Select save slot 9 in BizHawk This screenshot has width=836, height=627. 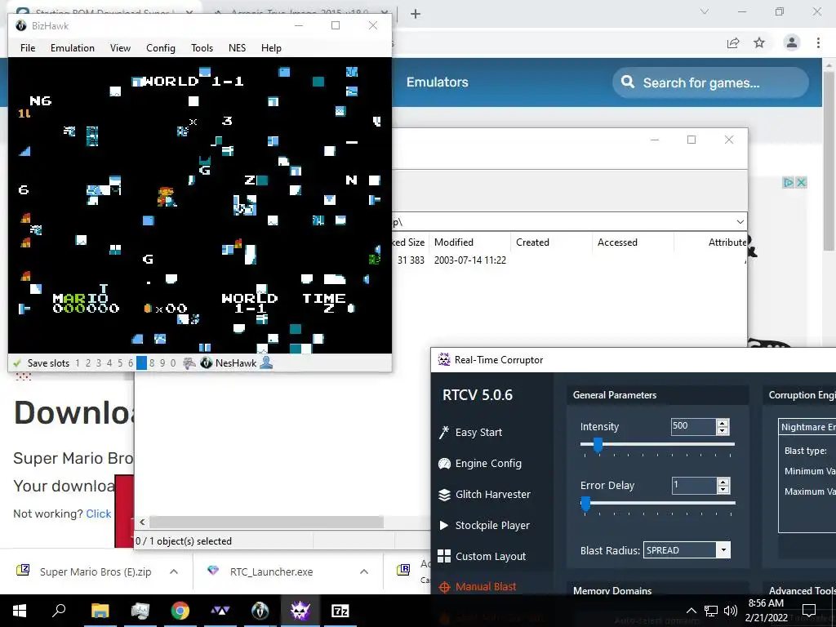pos(162,363)
